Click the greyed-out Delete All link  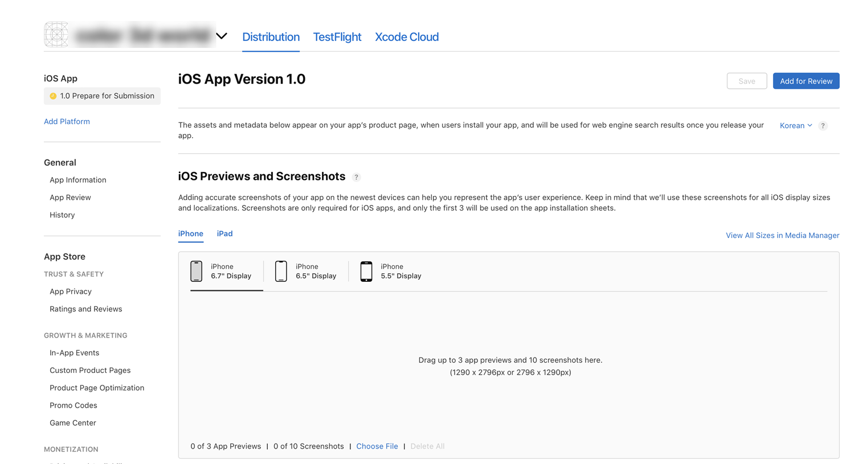click(427, 446)
